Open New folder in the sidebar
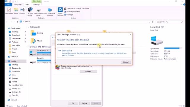This screenshot has width=190, height=107. (15, 45)
